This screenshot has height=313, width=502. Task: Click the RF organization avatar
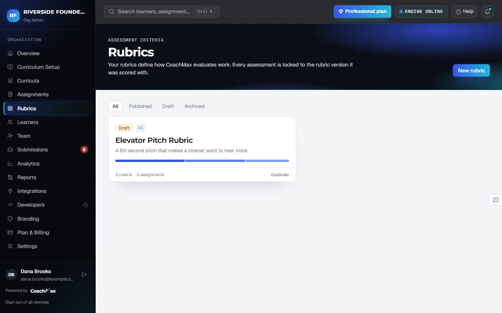pos(13,15)
